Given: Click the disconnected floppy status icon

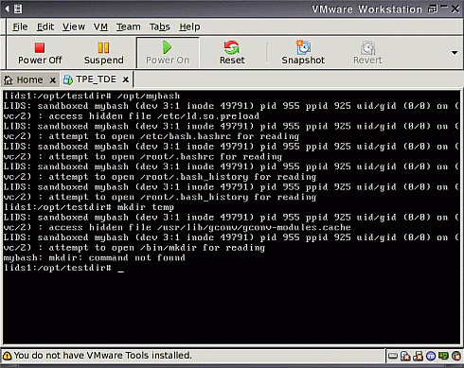Looking at the screenshot, I should tap(418, 356).
